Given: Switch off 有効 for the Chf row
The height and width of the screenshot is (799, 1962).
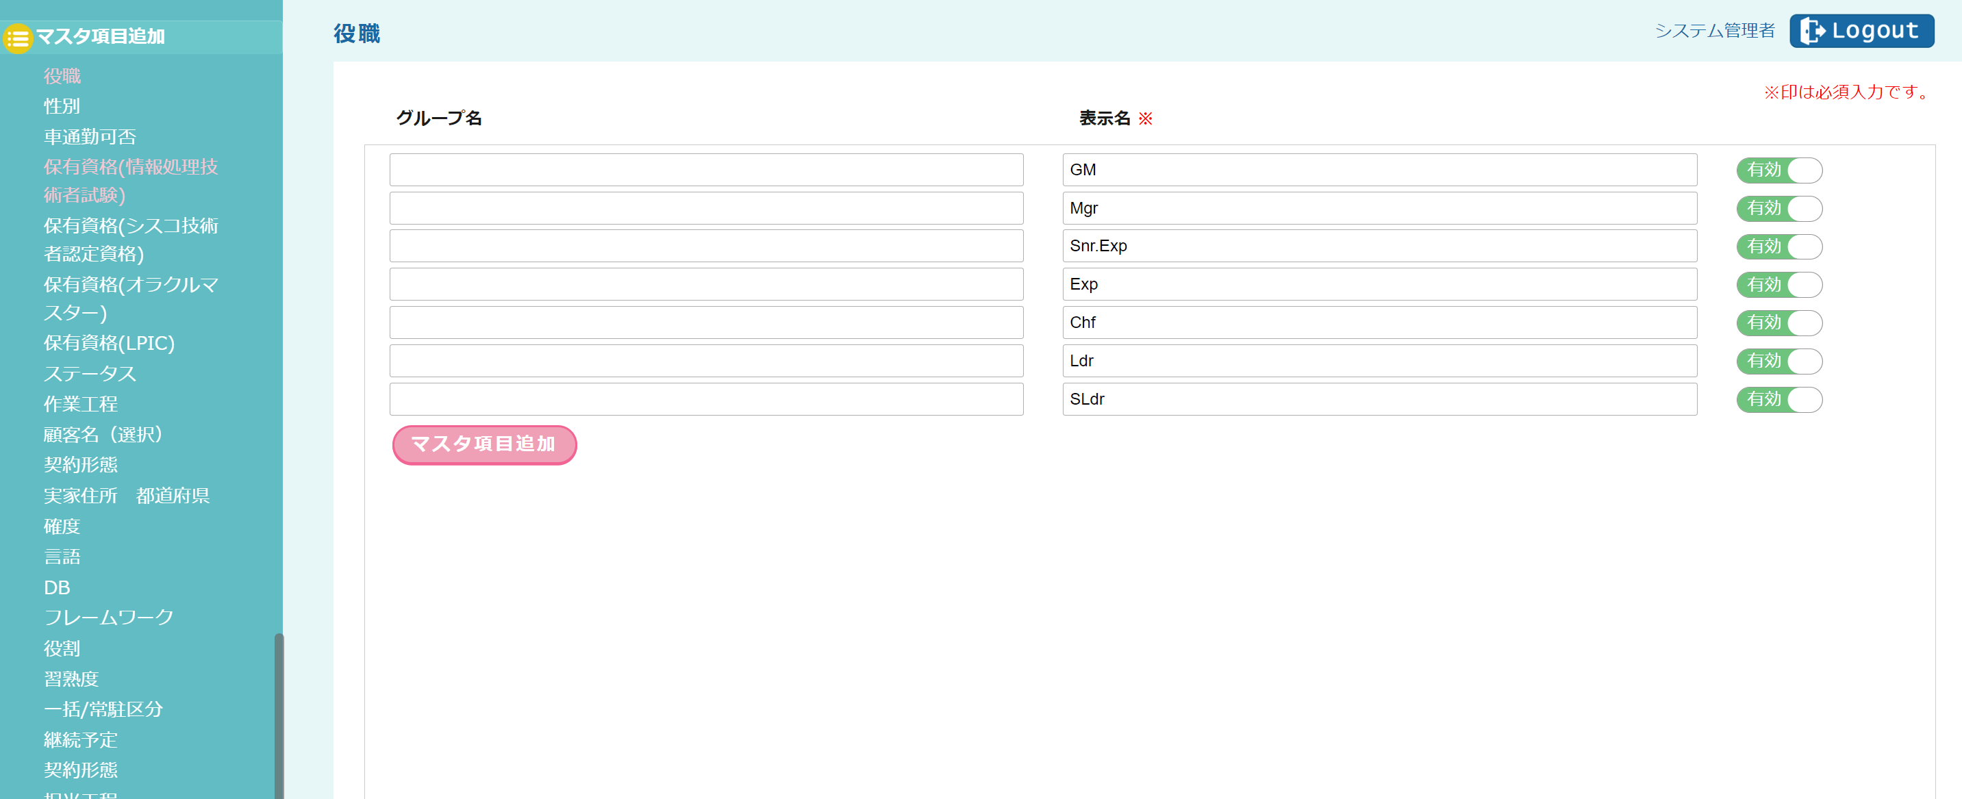Looking at the screenshot, I should pos(1778,323).
